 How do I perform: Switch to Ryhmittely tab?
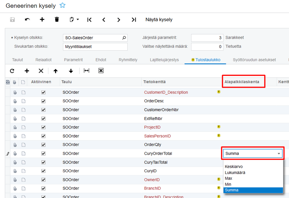point(128,60)
